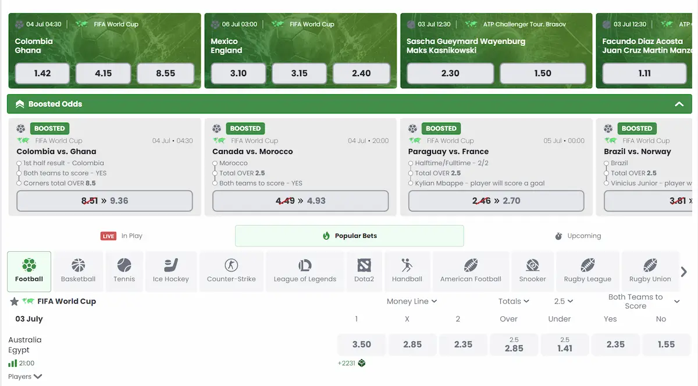
Task: Pick the 4.15 draw odds Colombia Ghana
Action: click(104, 74)
